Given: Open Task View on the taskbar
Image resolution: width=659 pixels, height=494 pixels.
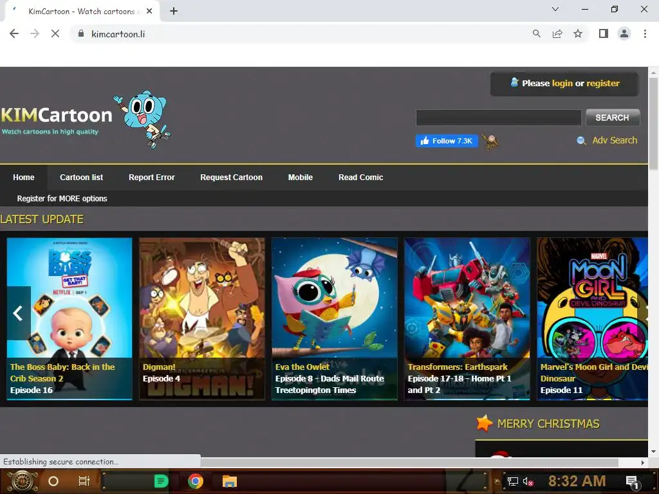Looking at the screenshot, I should [x=84, y=481].
